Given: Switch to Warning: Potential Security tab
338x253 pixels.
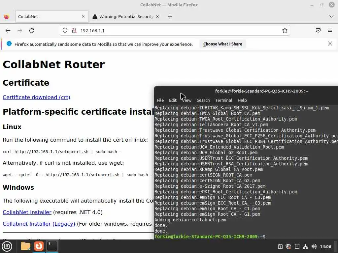Looking at the screenshot, I should tap(126, 16).
